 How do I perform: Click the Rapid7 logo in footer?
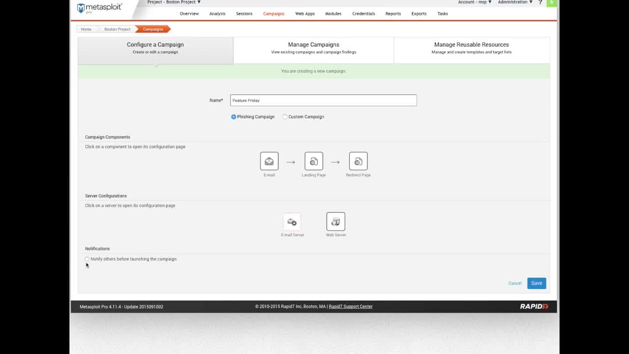point(534,307)
